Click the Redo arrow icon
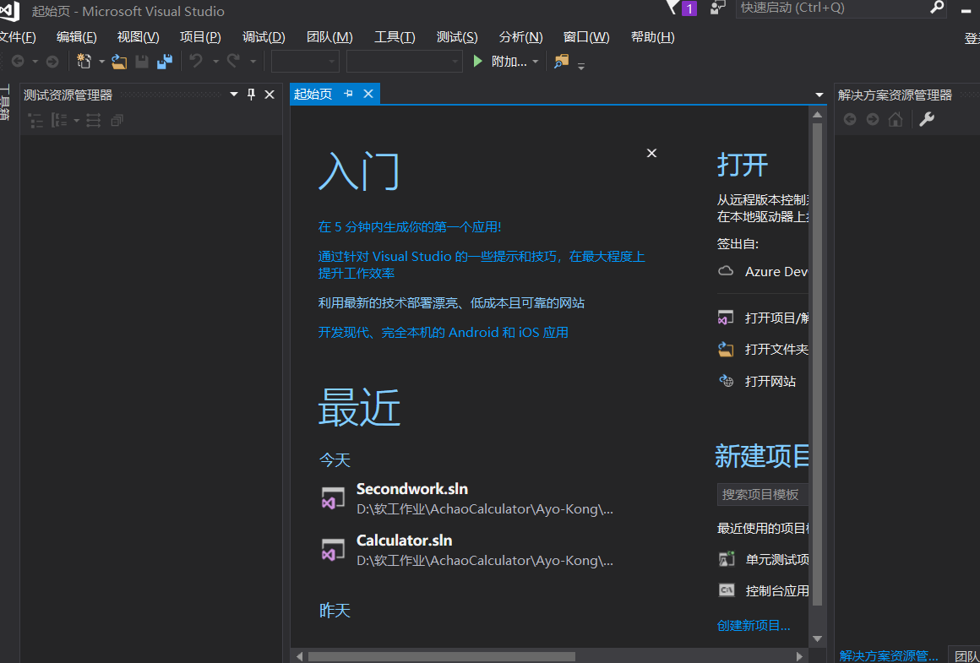The width and height of the screenshot is (980, 663). [234, 61]
